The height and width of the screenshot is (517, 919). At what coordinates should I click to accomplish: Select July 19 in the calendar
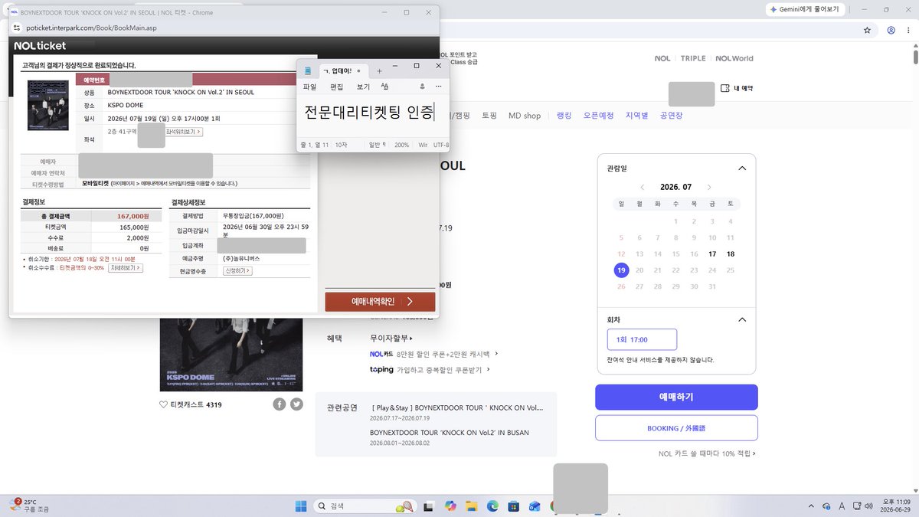[x=621, y=270]
